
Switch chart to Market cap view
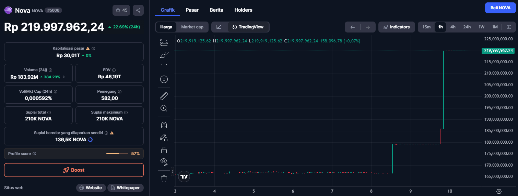pyautogui.click(x=192, y=27)
